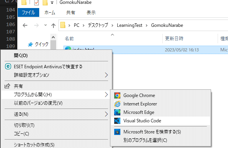Viewport: 228px width, 148px height.
Task: Click line number 107 in editor
Action: [11, 31]
